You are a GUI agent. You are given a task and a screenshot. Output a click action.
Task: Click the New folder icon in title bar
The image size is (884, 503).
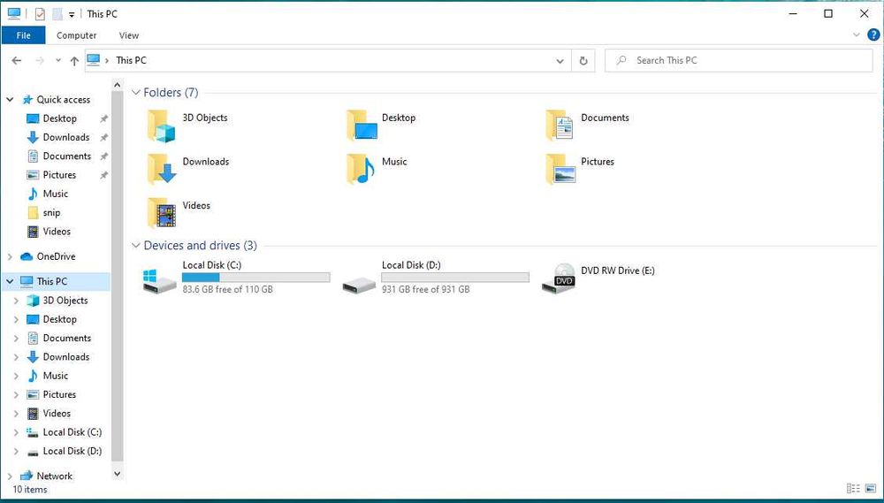57,13
